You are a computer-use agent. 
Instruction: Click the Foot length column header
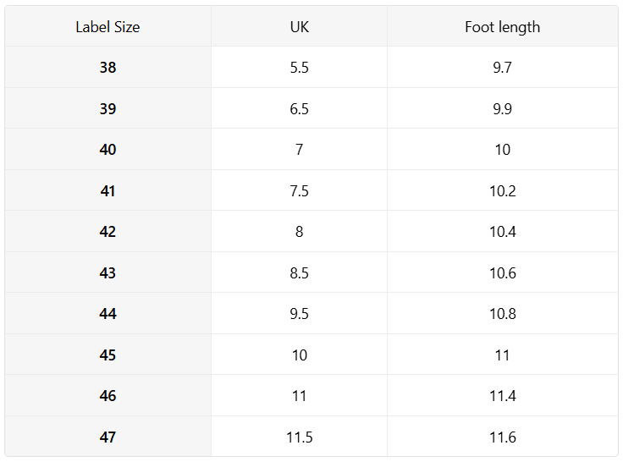click(503, 26)
